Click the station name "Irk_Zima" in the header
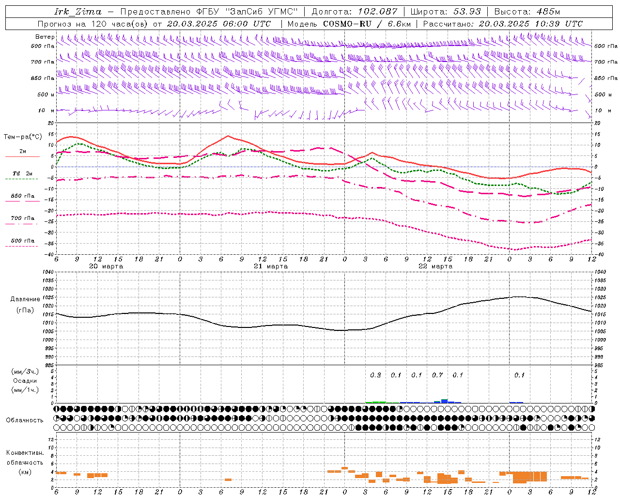 coord(78,12)
